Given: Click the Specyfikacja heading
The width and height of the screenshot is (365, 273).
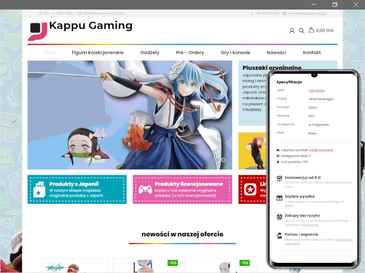Looking at the screenshot, I should coord(289,82).
